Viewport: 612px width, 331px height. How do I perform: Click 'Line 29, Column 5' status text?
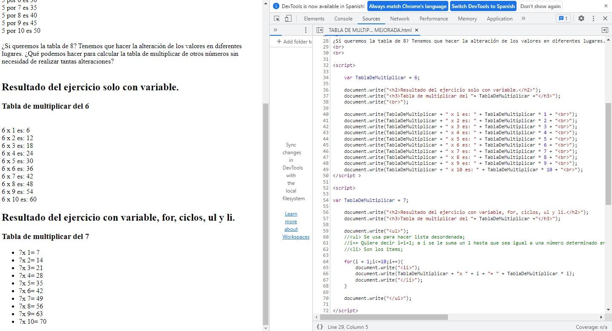tap(348, 327)
